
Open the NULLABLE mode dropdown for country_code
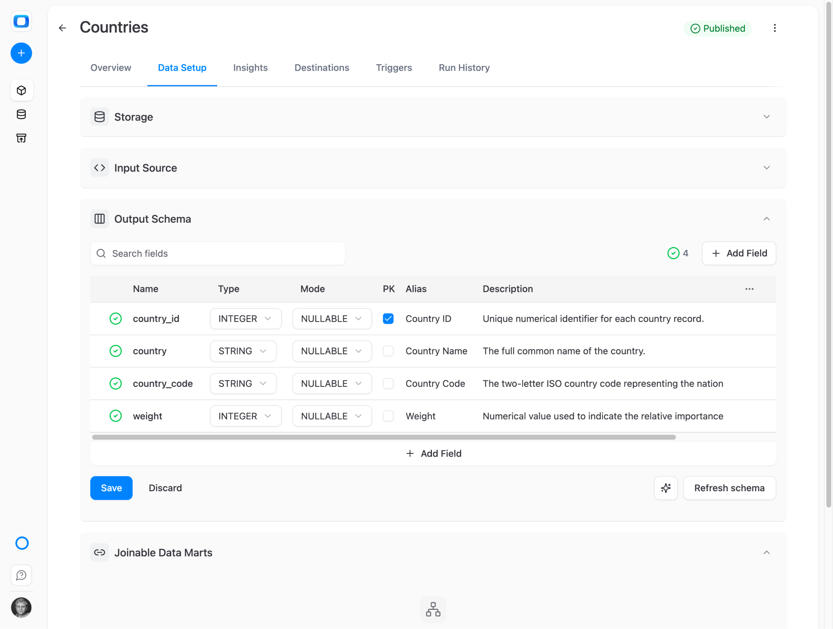[x=332, y=384]
